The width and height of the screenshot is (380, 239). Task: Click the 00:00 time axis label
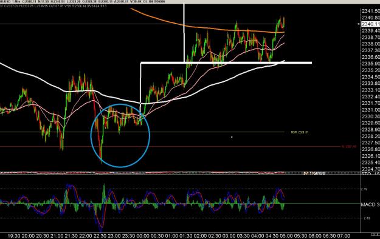pos(143,235)
